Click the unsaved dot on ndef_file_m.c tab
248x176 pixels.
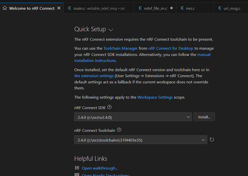click(171, 8)
